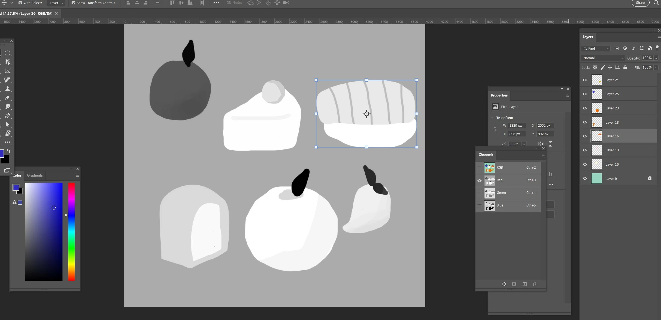661x320 pixels.
Task: Click the foreground color swatch in Color panel
Action: [16, 188]
